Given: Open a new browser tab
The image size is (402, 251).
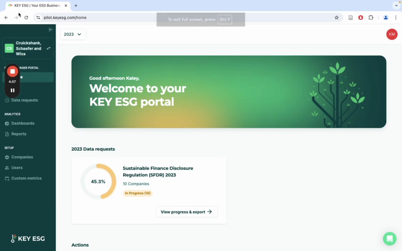Looking at the screenshot, I should pos(76,6).
